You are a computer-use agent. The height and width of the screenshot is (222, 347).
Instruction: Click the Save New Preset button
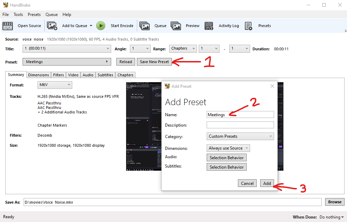(154, 62)
